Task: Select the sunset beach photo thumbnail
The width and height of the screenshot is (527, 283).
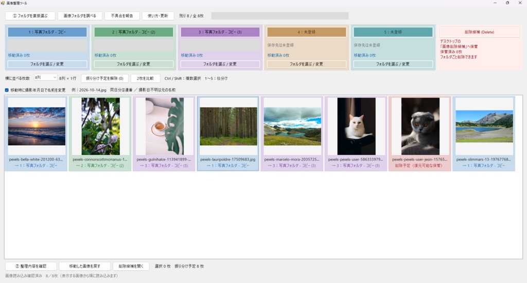Action: [x=37, y=127]
